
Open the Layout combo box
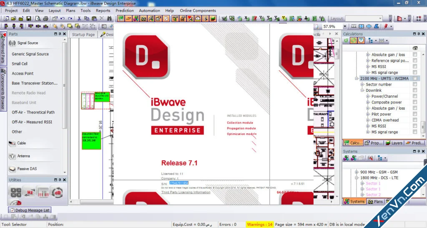364,18
